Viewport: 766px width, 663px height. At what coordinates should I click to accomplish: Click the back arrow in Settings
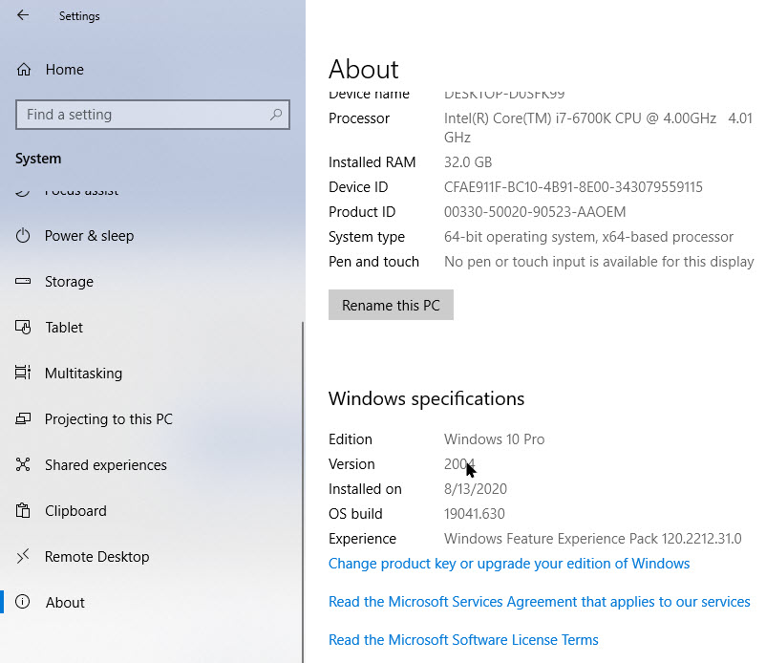[x=23, y=15]
